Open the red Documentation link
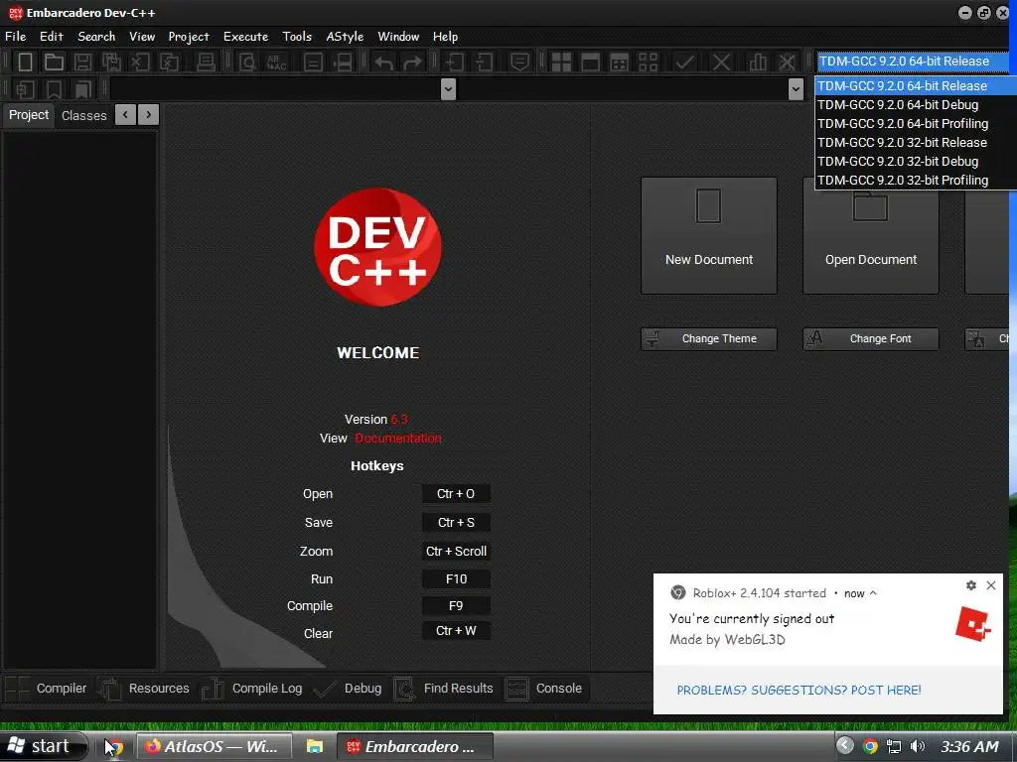The height and width of the screenshot is (762, 1017). [x=398, y=438]
